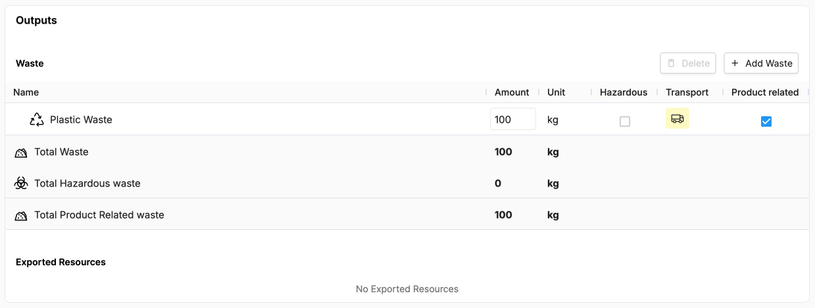Click the Exported Resources heading

[x=61, y=262]
